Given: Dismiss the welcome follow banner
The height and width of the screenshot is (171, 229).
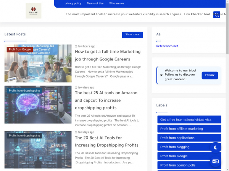Looking at the screenshot, I should coord(161,75).
